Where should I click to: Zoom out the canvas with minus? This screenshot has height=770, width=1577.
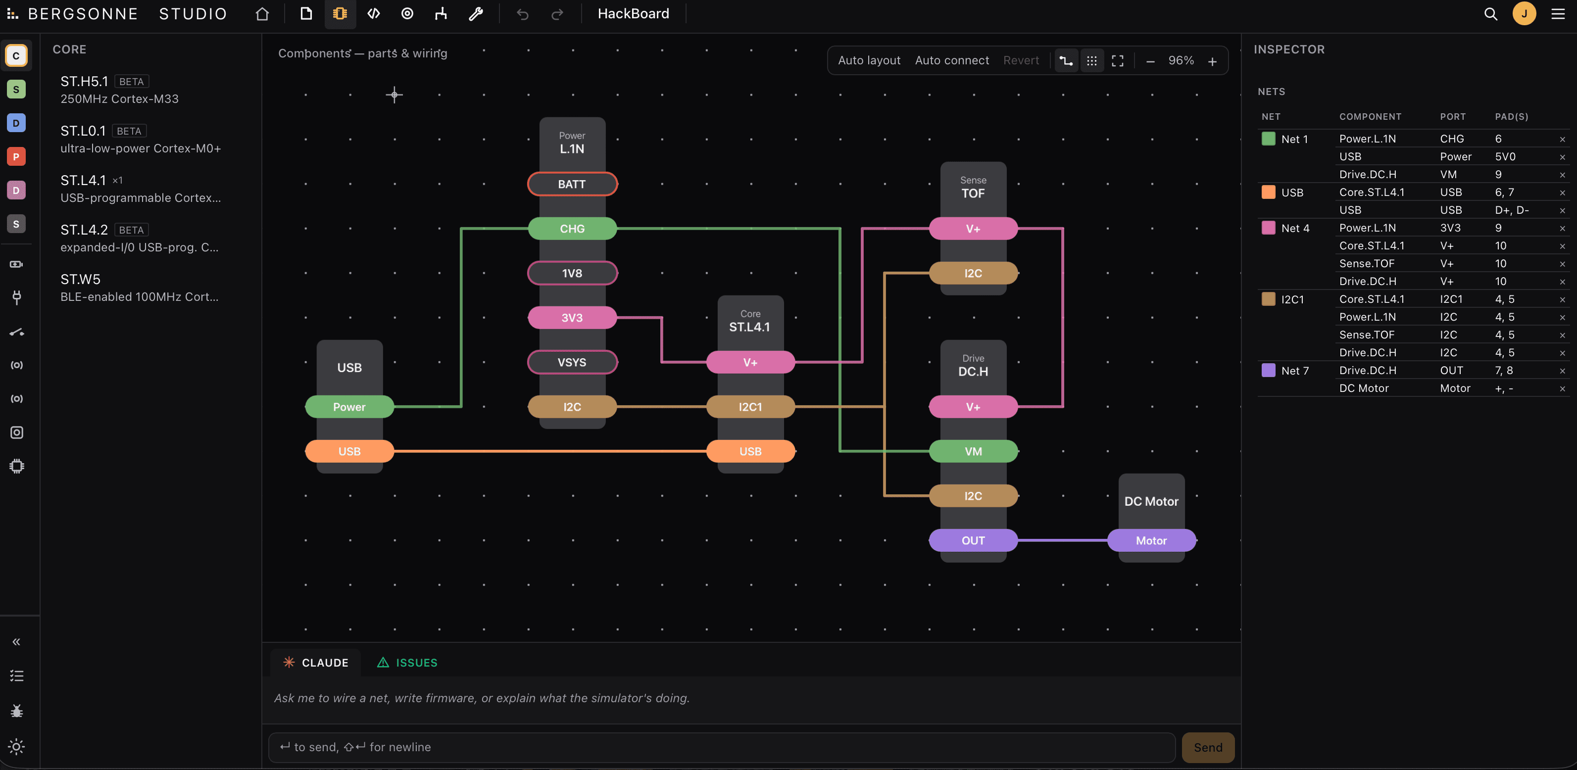point(1150,60)
